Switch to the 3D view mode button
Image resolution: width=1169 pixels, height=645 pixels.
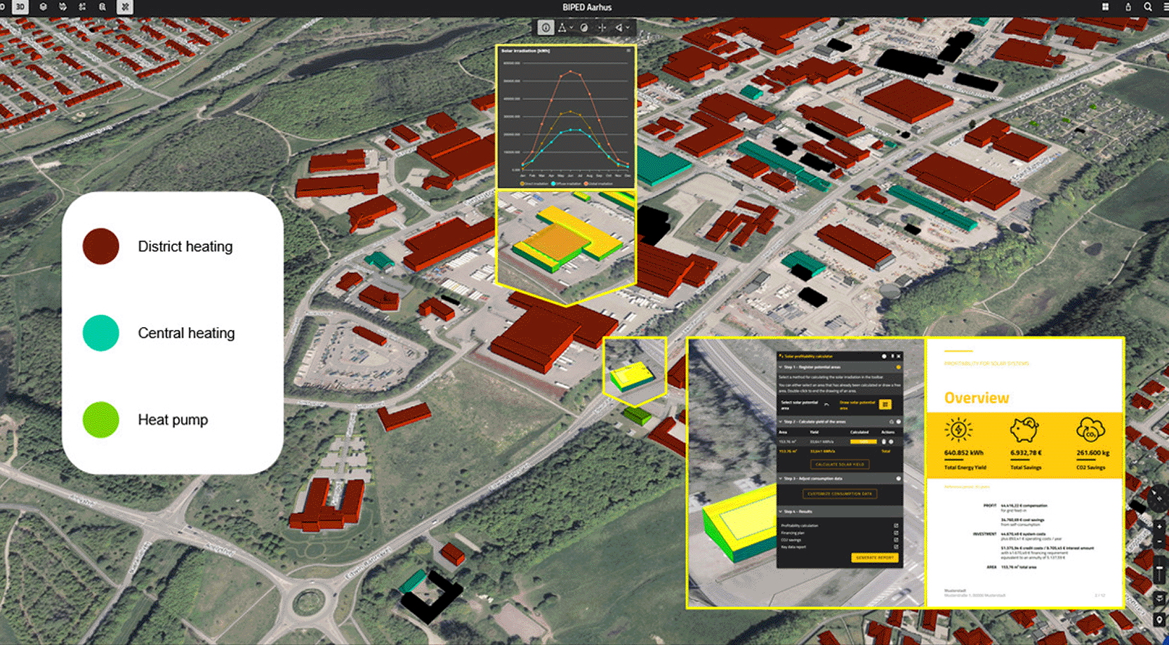coord(20,7)
